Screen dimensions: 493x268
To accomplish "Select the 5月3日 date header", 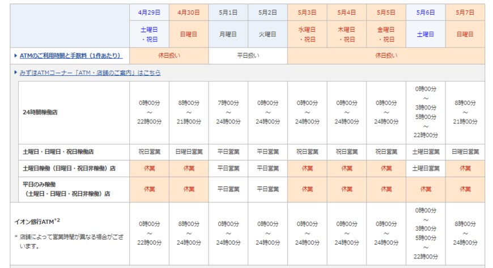I will [x=307, y=12].
